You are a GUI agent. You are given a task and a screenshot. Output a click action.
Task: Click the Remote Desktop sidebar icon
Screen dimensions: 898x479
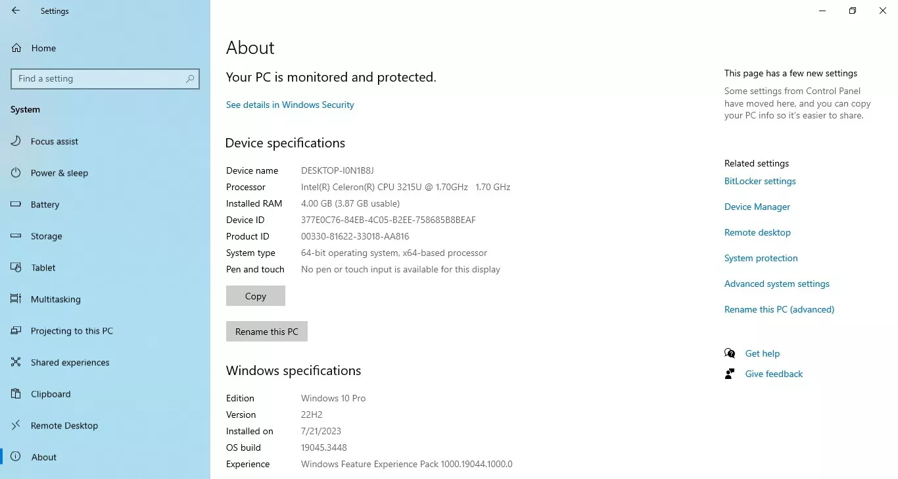[x=16, y=426]
